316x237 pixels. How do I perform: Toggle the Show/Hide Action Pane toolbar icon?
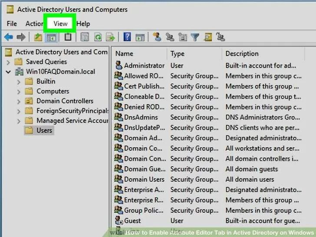pos(140,37)
